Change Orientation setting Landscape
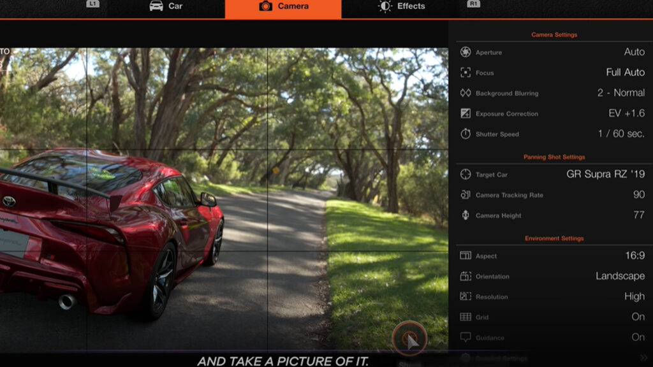Image resolution: width=653 pixels, height=367 pixels. (620, 276)
